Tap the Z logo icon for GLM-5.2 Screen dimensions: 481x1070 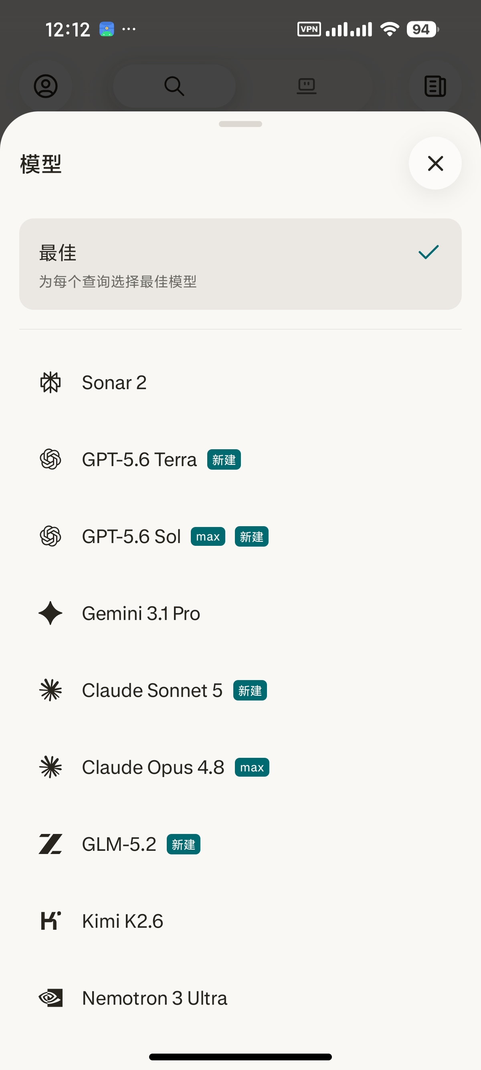(x=50, y=844)
